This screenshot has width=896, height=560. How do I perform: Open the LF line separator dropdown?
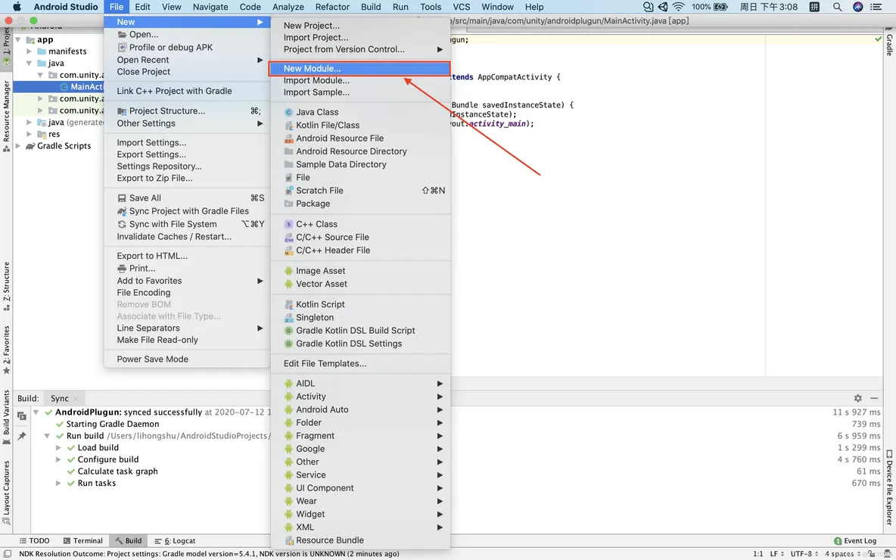777,554
